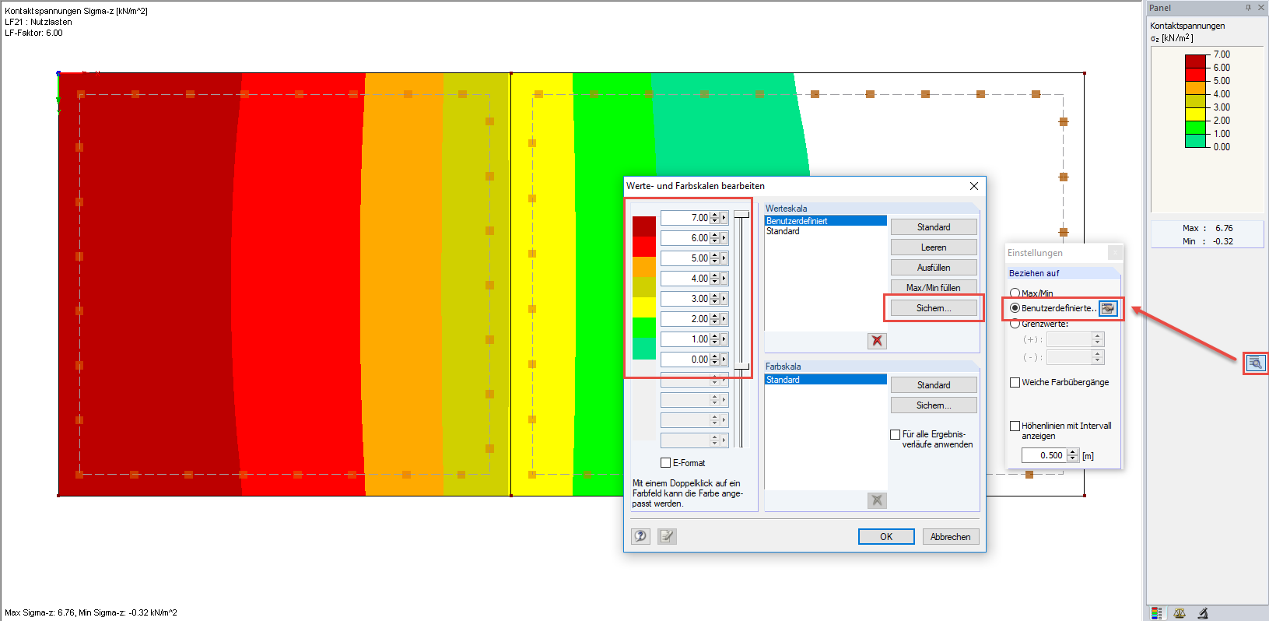Open arrow menu beside the 4.00 value

pos(724,279)
